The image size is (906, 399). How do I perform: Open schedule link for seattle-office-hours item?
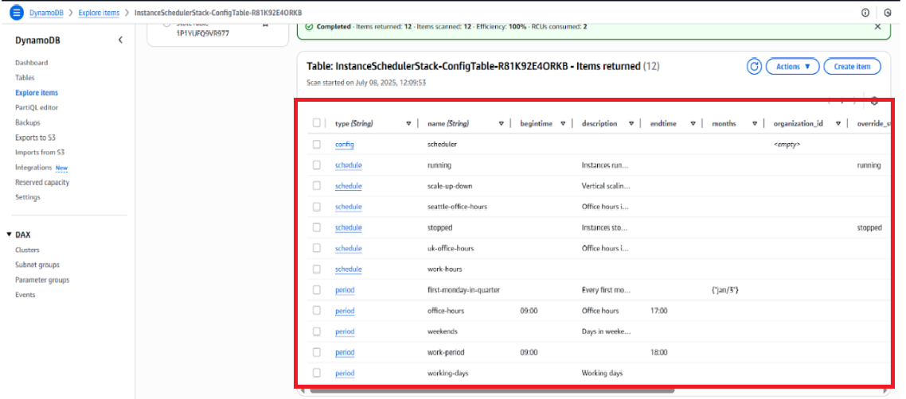click(x=349, y=207)
